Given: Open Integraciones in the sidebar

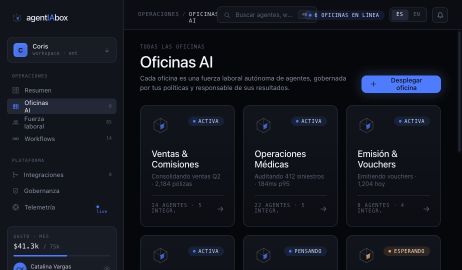Looking at the screenshot, I should [x=61, y=175].
